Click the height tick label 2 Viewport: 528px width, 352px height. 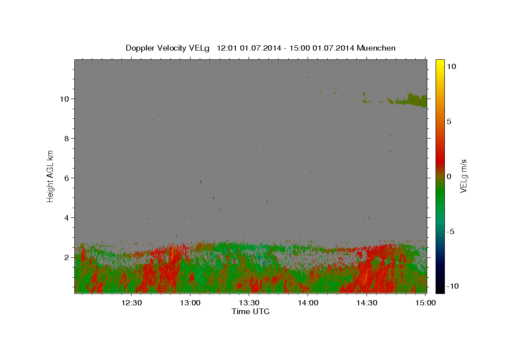[67, 257]
